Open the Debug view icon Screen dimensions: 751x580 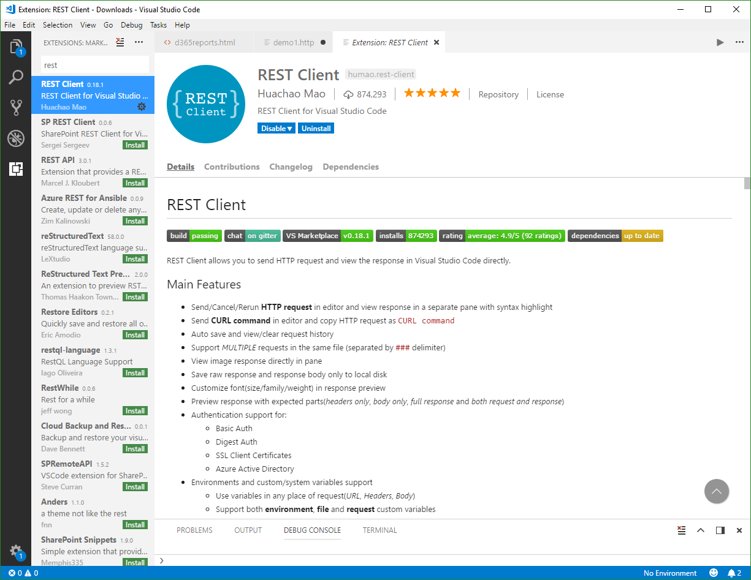(16, 138)
